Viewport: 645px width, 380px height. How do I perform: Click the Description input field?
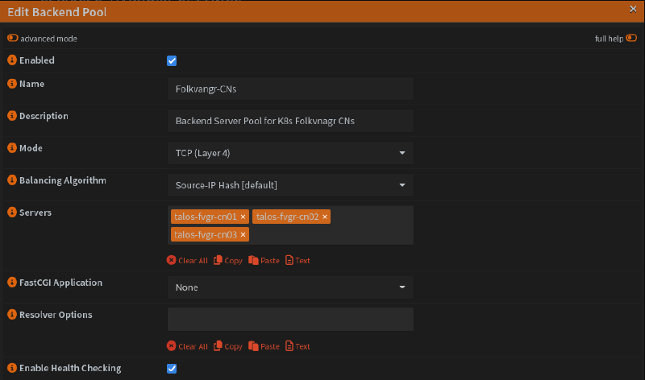[290, 121]
